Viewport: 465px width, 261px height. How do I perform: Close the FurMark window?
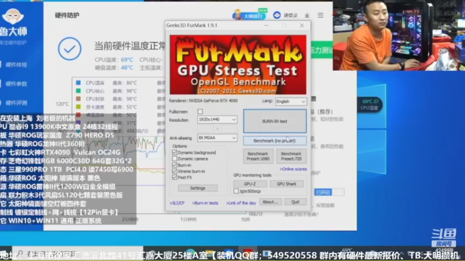[x=302, y=26]
